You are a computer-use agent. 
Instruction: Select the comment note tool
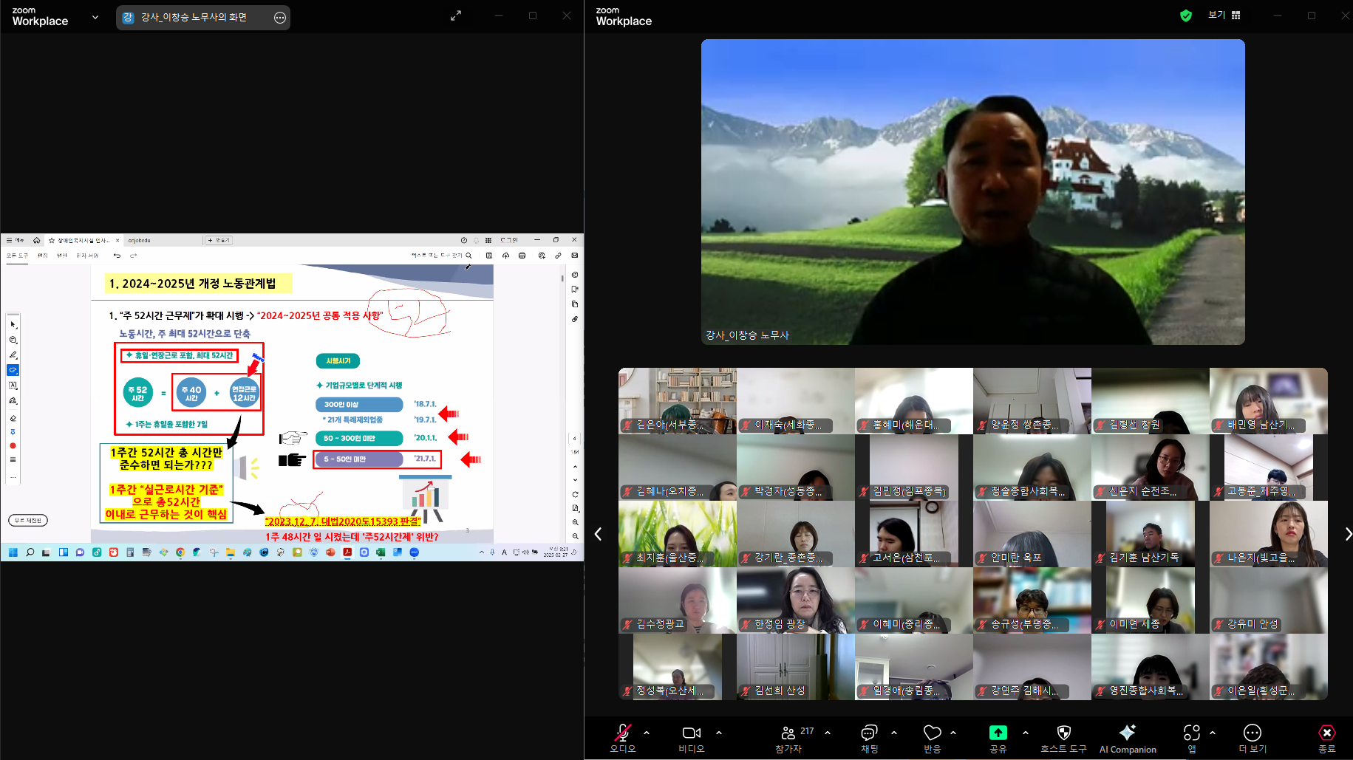(x=13, y=340)
